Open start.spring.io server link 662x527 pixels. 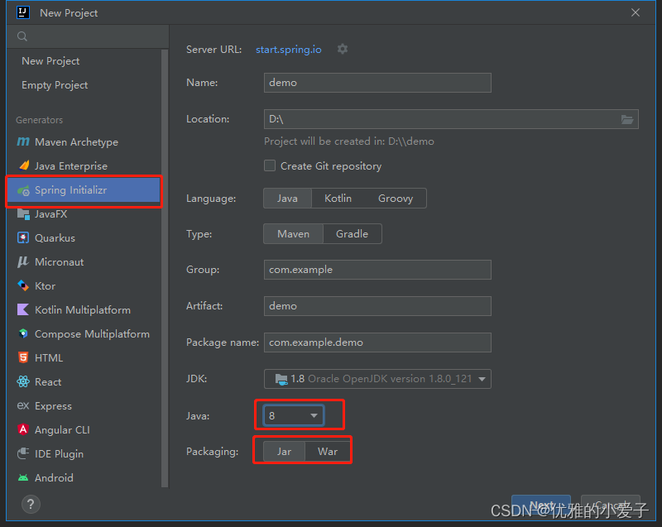(x=288, y=50)
